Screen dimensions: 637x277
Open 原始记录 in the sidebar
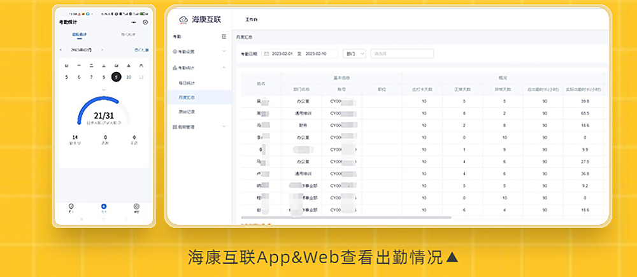tap(187, 111)
